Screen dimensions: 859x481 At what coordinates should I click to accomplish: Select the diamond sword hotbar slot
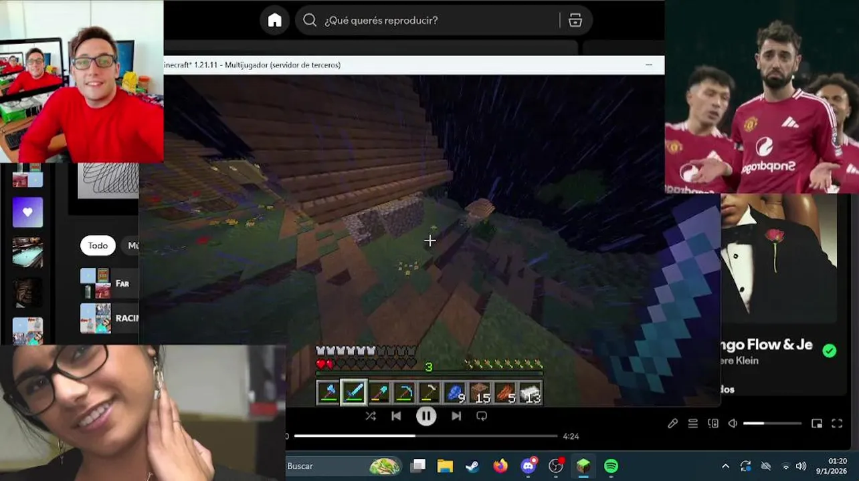pos(353,393)
